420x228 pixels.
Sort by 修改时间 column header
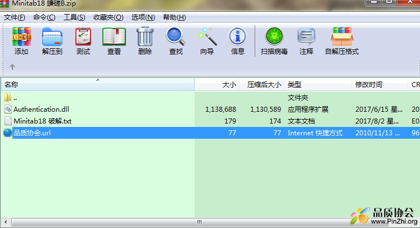tap(380, 85)
